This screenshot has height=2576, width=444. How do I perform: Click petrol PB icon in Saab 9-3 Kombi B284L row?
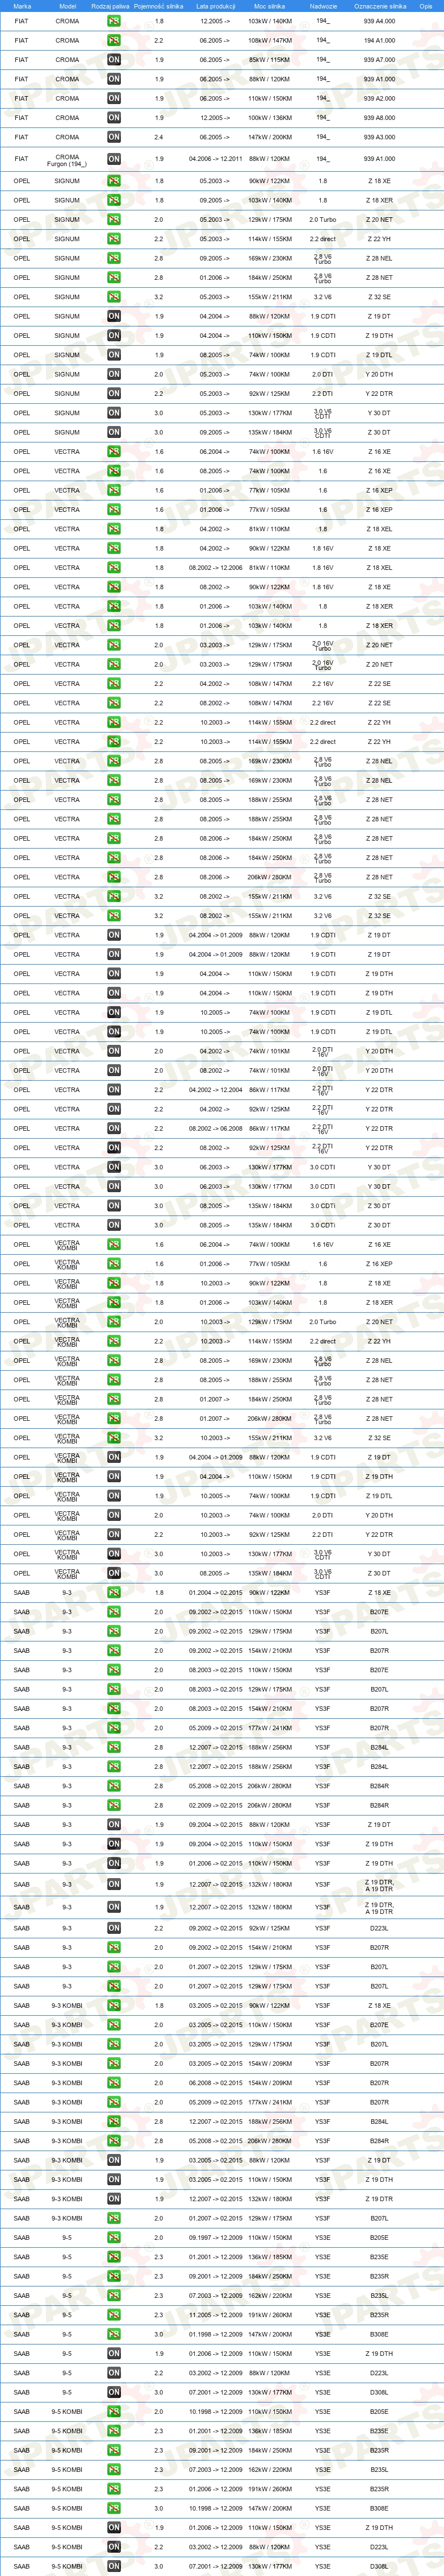(114, 2122)
